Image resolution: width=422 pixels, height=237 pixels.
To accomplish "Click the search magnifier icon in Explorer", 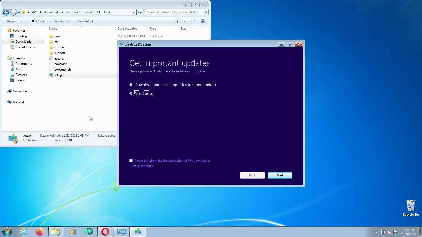I will tap(205, 12).
